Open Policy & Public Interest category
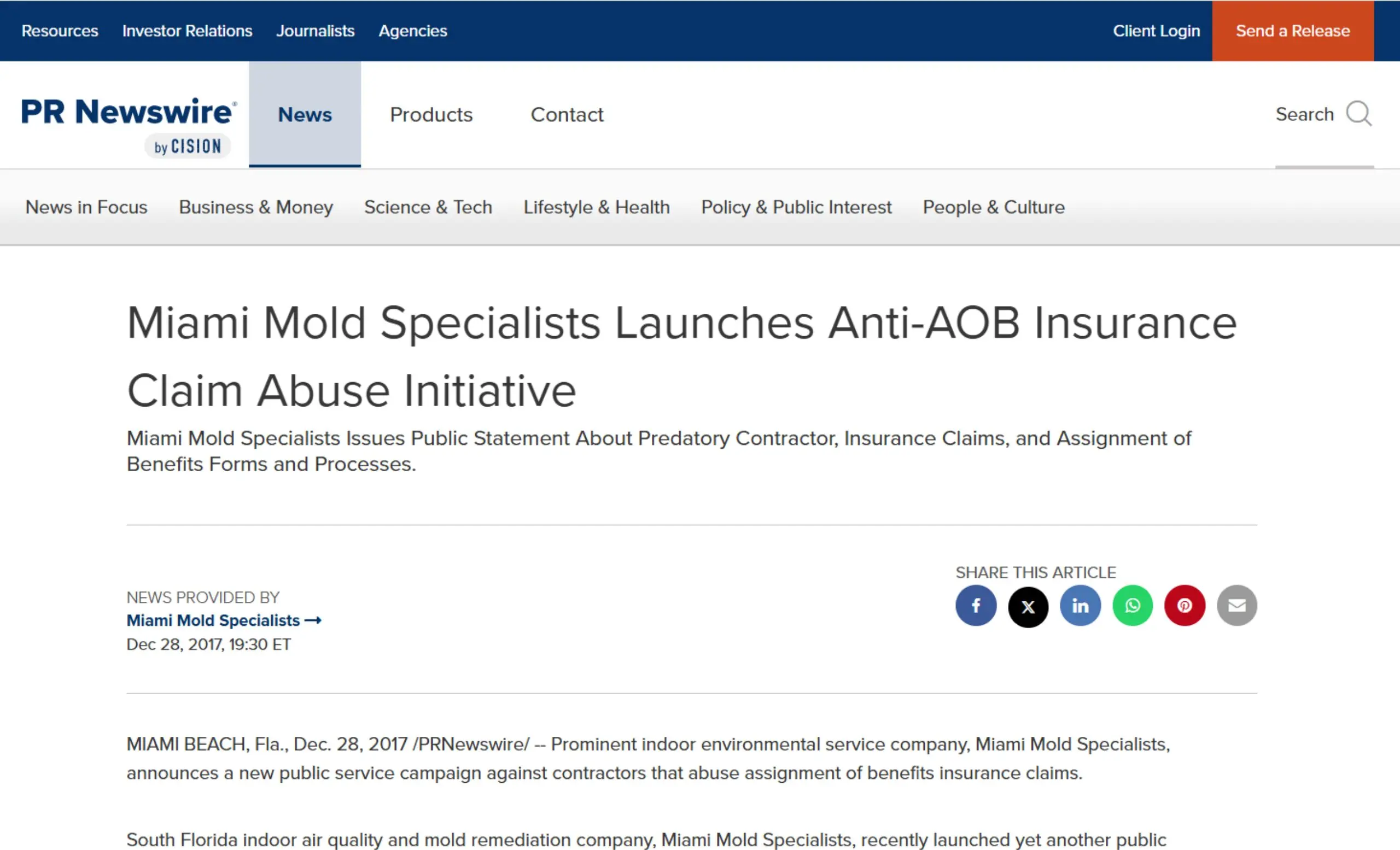 (x=796, y=207)
